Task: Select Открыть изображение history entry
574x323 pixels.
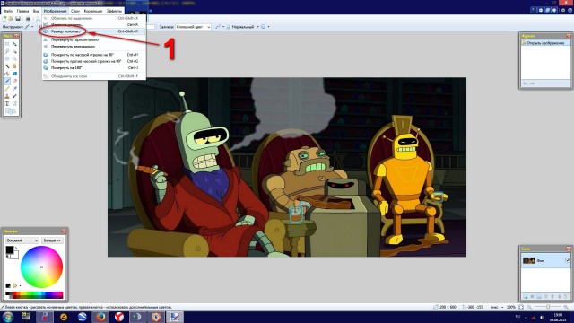Action: 545,43
